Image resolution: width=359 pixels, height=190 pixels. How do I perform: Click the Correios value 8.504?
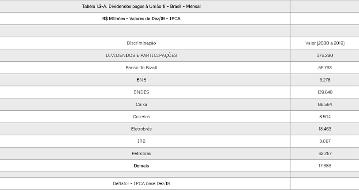[325, 117]
